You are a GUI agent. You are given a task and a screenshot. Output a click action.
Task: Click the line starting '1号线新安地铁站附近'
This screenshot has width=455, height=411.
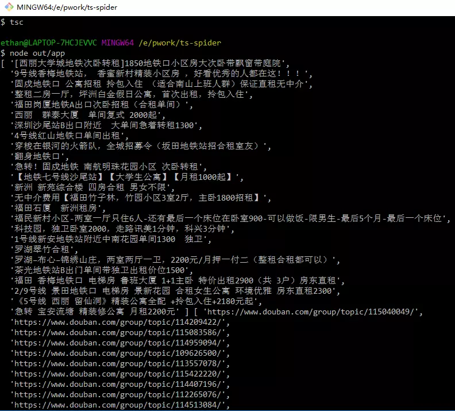(x=111, y=240)
